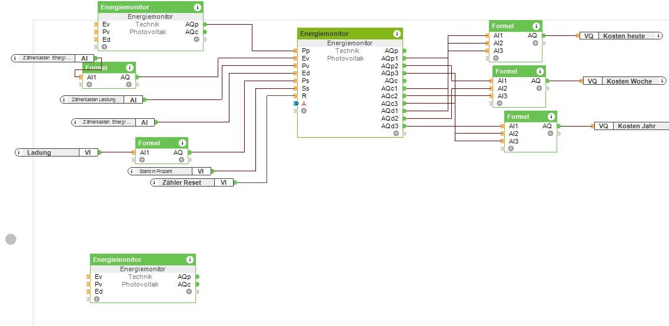This screenshot has width=669, height=326.
Task: Add input plus on central Energiemonitor below pin A
Action: (x=304, y=111)
